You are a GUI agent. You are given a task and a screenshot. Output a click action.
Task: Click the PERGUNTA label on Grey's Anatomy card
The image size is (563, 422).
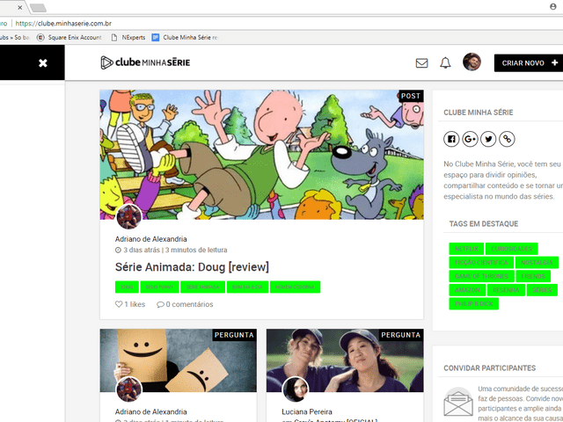pyautogui.click(x=401, y=335)
